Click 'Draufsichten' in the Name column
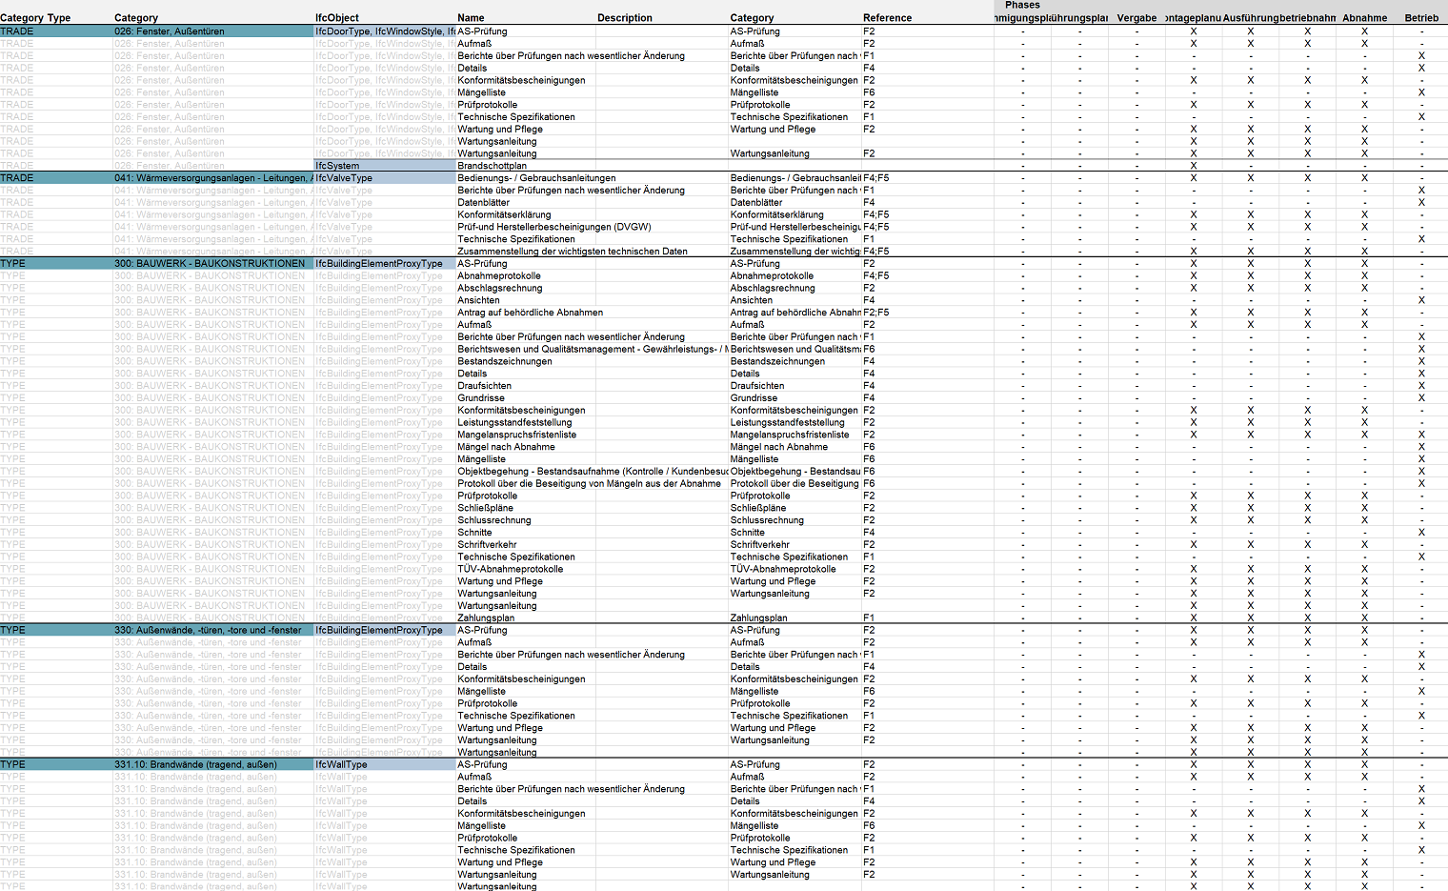Screen dimensions: 1448x891 pyautogui.click(x=484, y=386)
